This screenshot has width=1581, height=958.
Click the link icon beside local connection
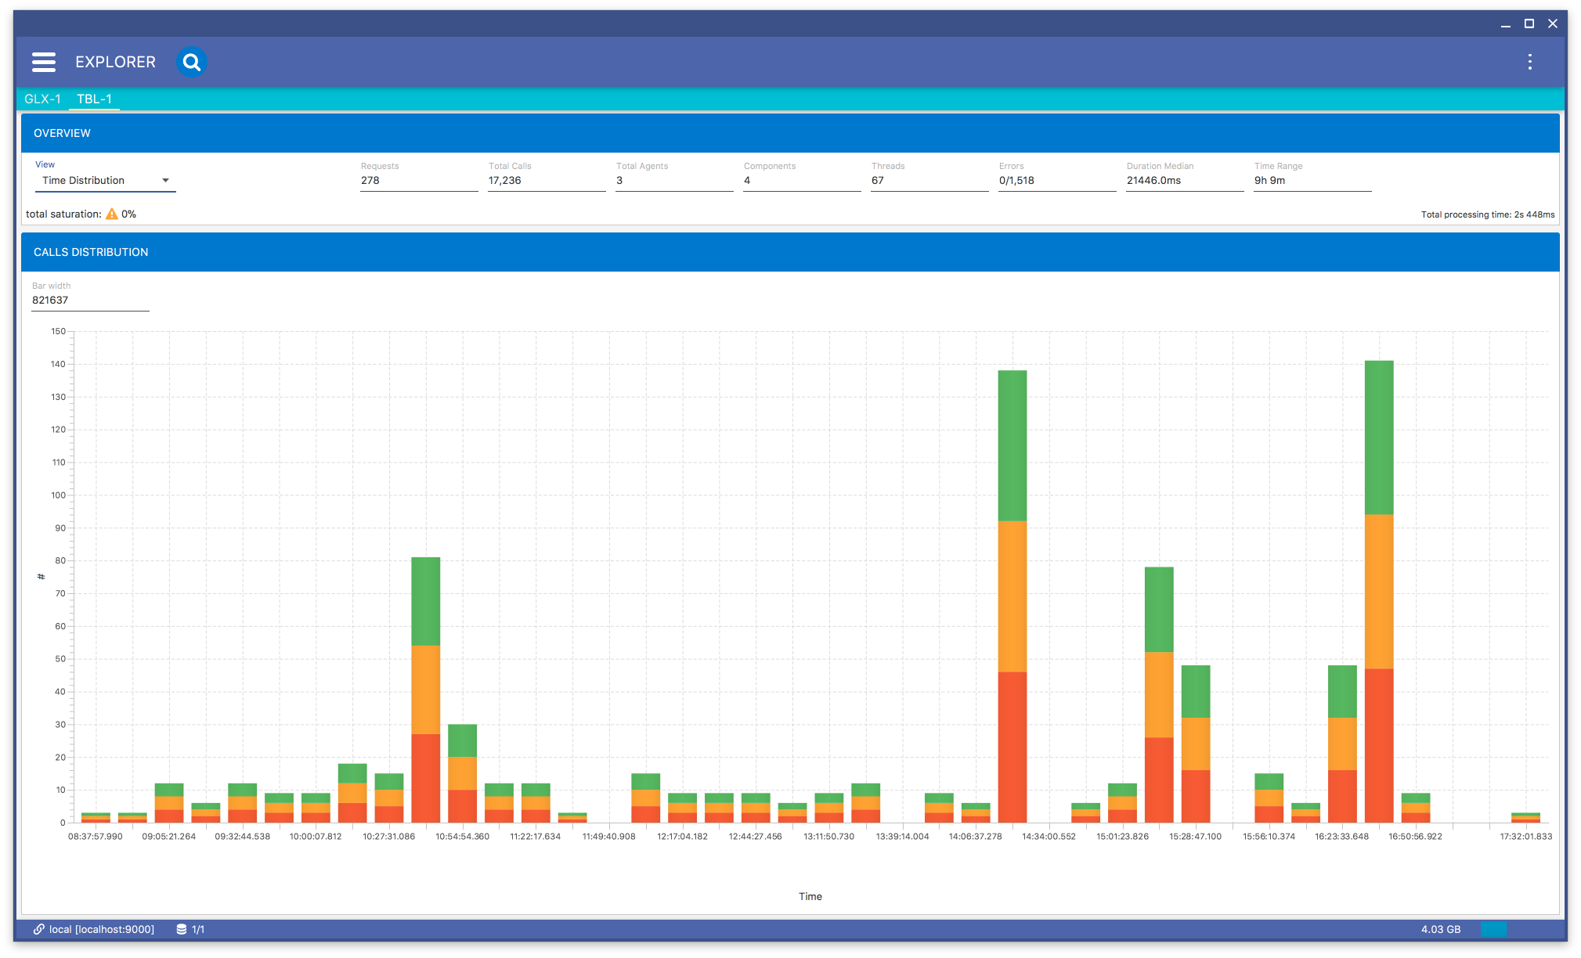pos(38,929)
